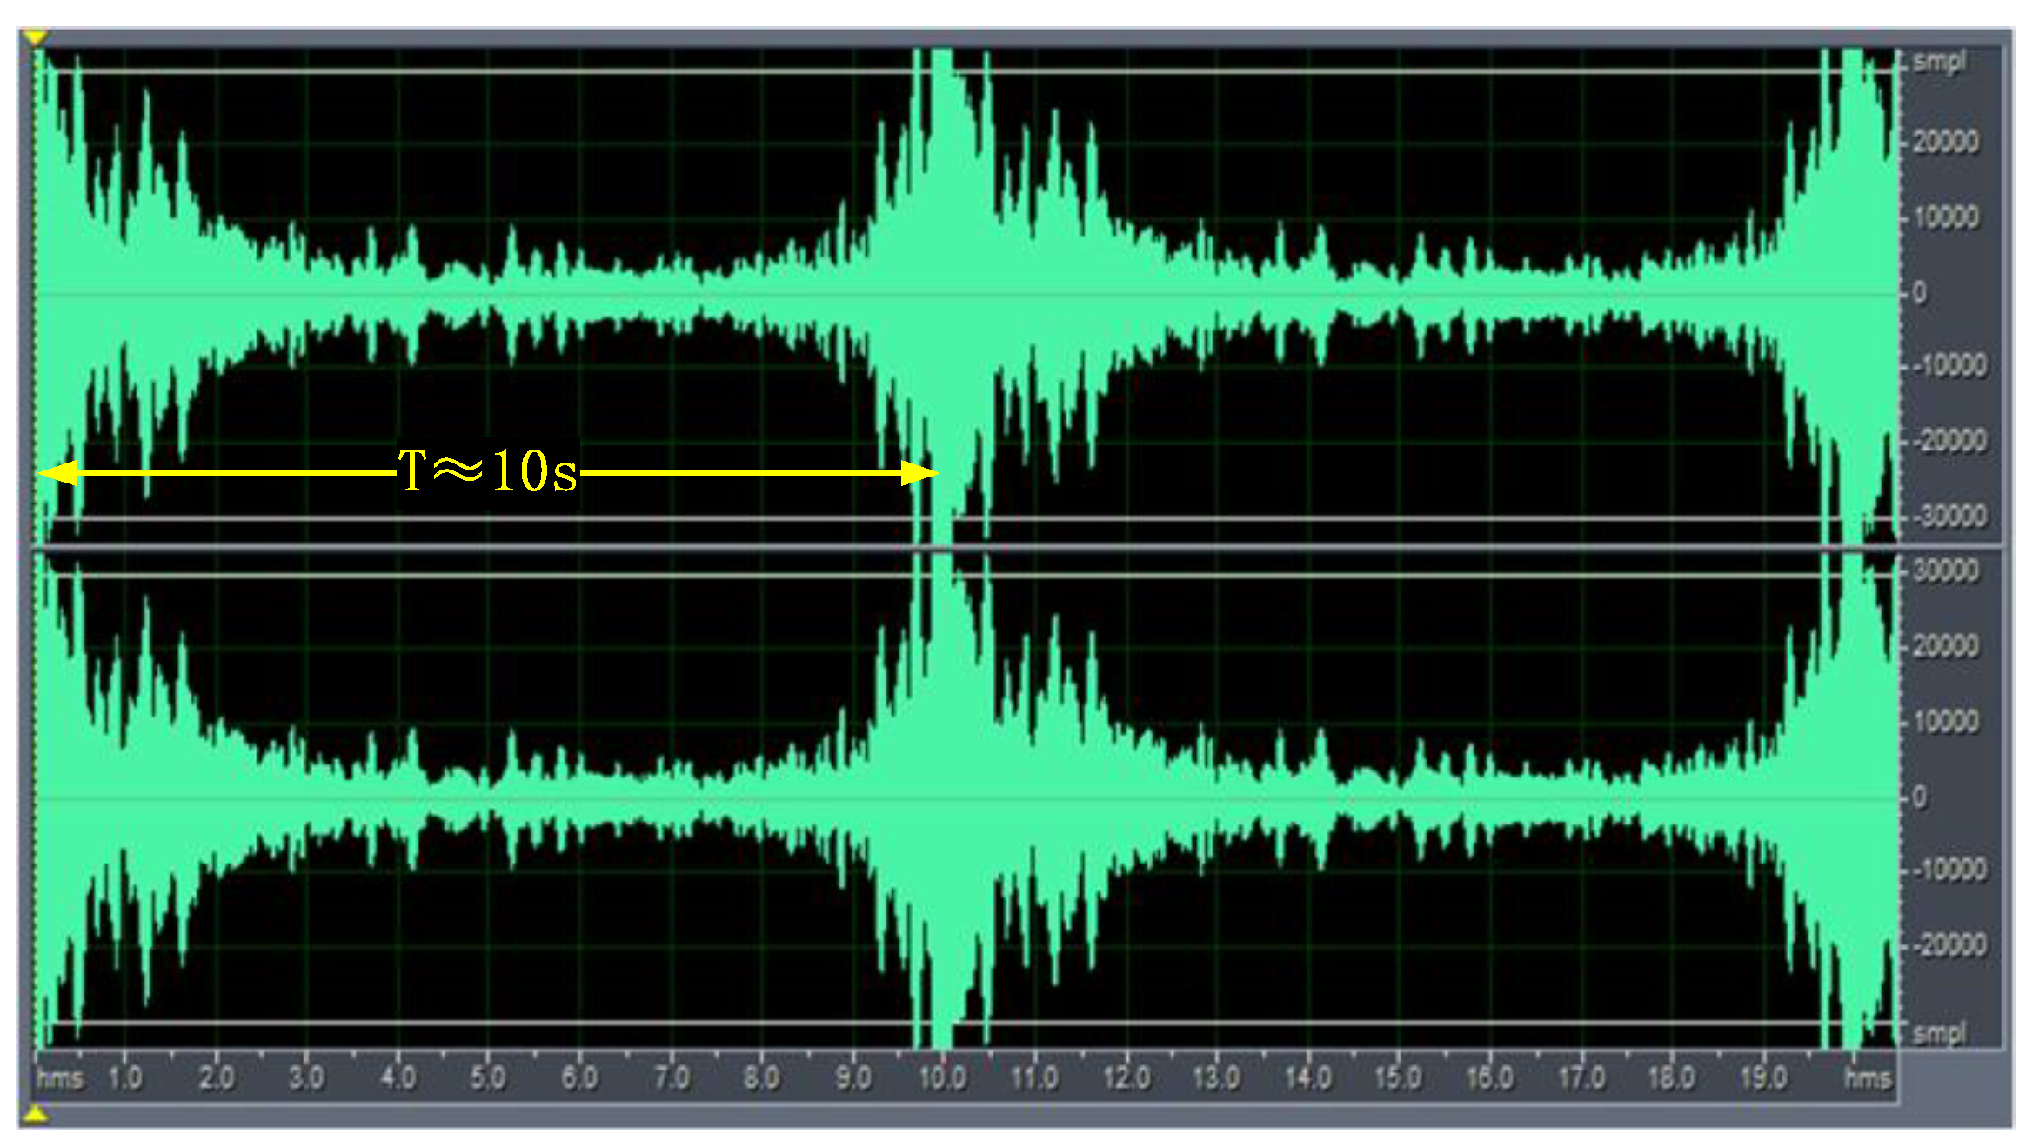The width and height of the screenshot is (2039, 1147).
Task: Click the 19.0 mark on time ruler
Action: [1762, 1078]
